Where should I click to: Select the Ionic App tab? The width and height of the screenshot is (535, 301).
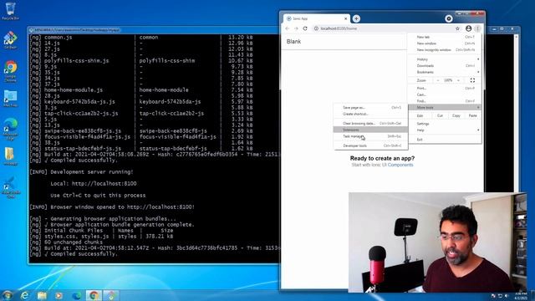click(x=316, y=18)
